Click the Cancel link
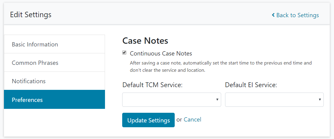The height and width of the screenshot is (139, 334). coord(192,120)
